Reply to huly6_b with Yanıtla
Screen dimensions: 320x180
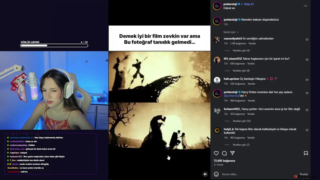click(x=251, y=138)
